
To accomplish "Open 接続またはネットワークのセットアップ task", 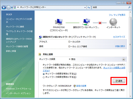I will [19, 40].
